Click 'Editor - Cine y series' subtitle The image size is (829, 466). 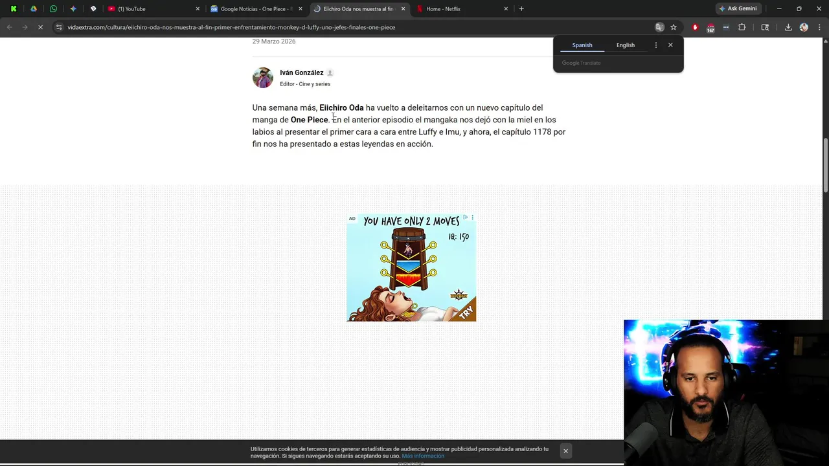(305, 84)
